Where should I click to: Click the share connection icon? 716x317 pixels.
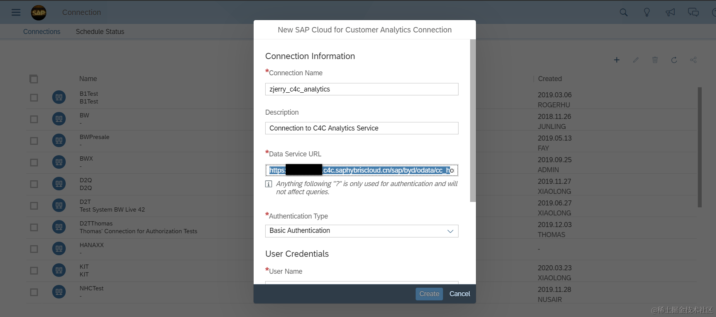[x=693, y=60]
